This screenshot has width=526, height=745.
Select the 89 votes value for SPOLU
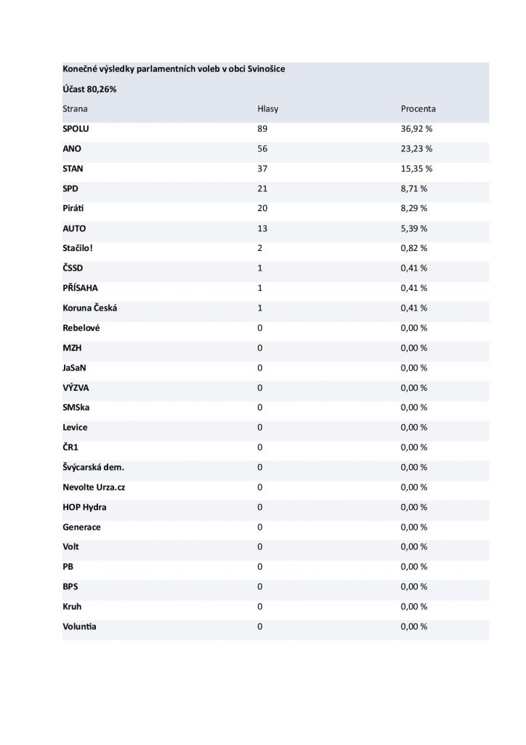click(262, 129)
